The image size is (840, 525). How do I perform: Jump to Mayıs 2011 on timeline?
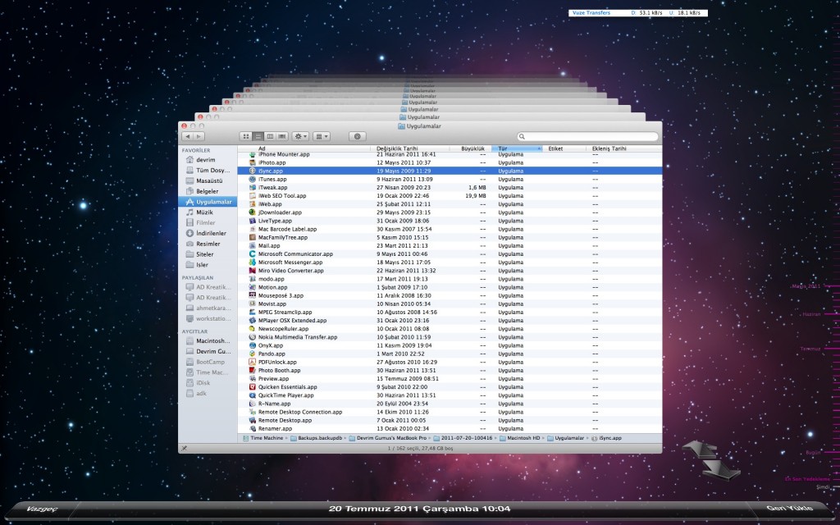pyautogui.click(x=806, y=286)
